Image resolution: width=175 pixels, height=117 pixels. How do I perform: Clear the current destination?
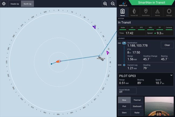(x=167, y=45)
